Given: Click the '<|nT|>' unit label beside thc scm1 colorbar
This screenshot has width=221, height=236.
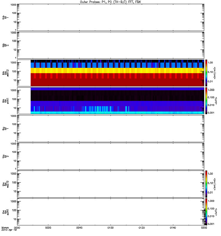Looking at the screenshot, I should click(216, 212).
